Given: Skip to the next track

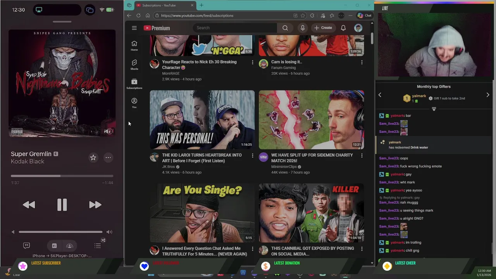Looking at the screenshot, I should tap(95, 205).
